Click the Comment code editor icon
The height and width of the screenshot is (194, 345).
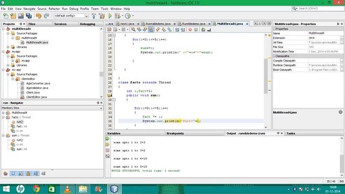click(203, 30)
